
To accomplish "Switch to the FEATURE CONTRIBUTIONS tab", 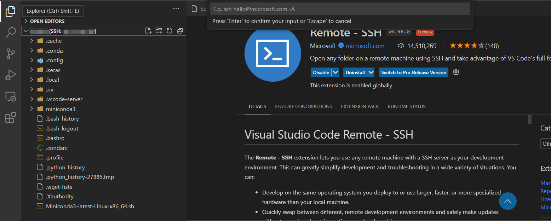I will (x=303, y=106).
